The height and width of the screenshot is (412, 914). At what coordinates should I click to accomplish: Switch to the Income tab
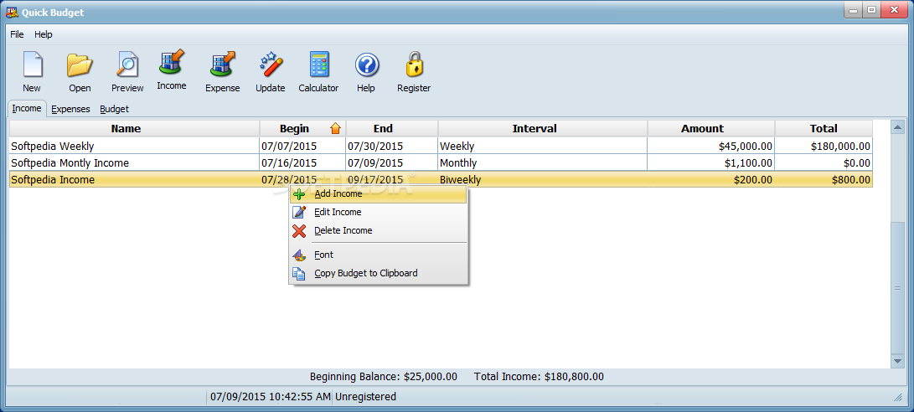click(x=27, y=108)
